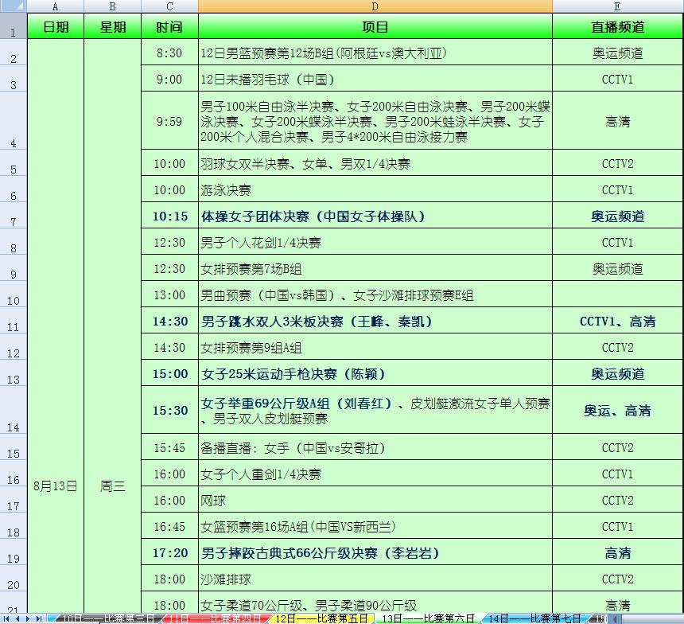Image resolution: width=684 pixels, height=624 pixels.
Task: Select the 体操女子团体决赛 event cell
Action: (x=375, y=216)
